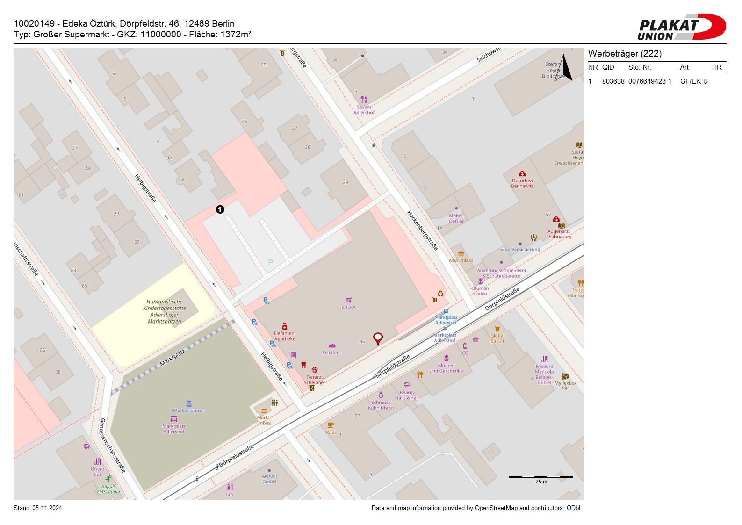Image resolution: width=742 pixels, height=525 pixels.
Task: Click the Tierarzt Scheibner paw icon
Action: (315, 370)
